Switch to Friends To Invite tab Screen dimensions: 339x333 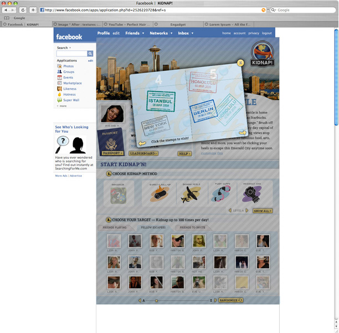point(192,227)
